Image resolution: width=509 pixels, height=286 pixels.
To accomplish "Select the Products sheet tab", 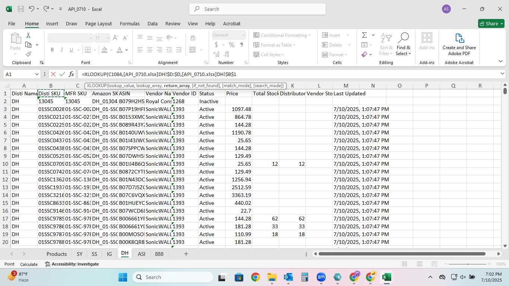I will coord(57,254).
